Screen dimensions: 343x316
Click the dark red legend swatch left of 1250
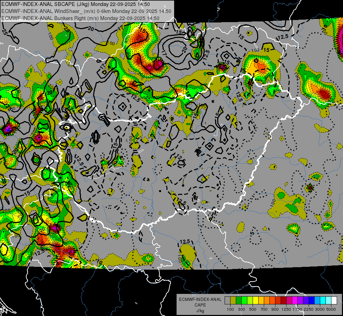coord(283,300)
